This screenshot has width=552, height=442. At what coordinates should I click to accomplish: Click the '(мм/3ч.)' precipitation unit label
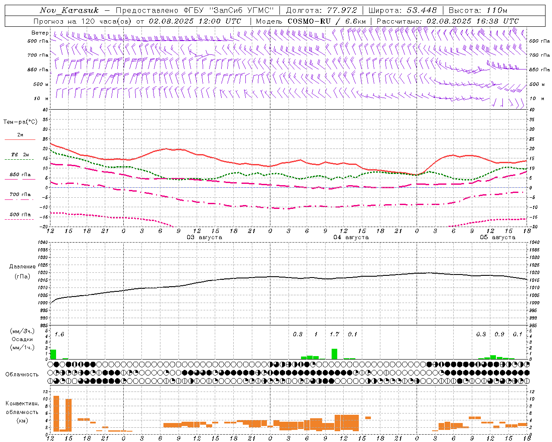22,331
